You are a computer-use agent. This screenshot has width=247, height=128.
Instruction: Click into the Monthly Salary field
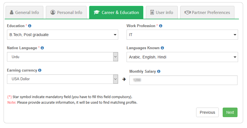coord(183,80)
